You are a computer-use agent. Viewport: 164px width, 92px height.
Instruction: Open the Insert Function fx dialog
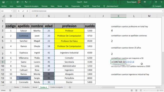(x=27, y=11)
